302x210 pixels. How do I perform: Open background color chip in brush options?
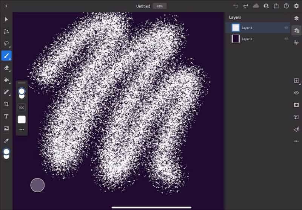[22, 97]
